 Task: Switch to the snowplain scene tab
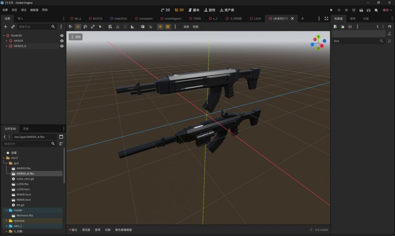[x=144, y=19]
